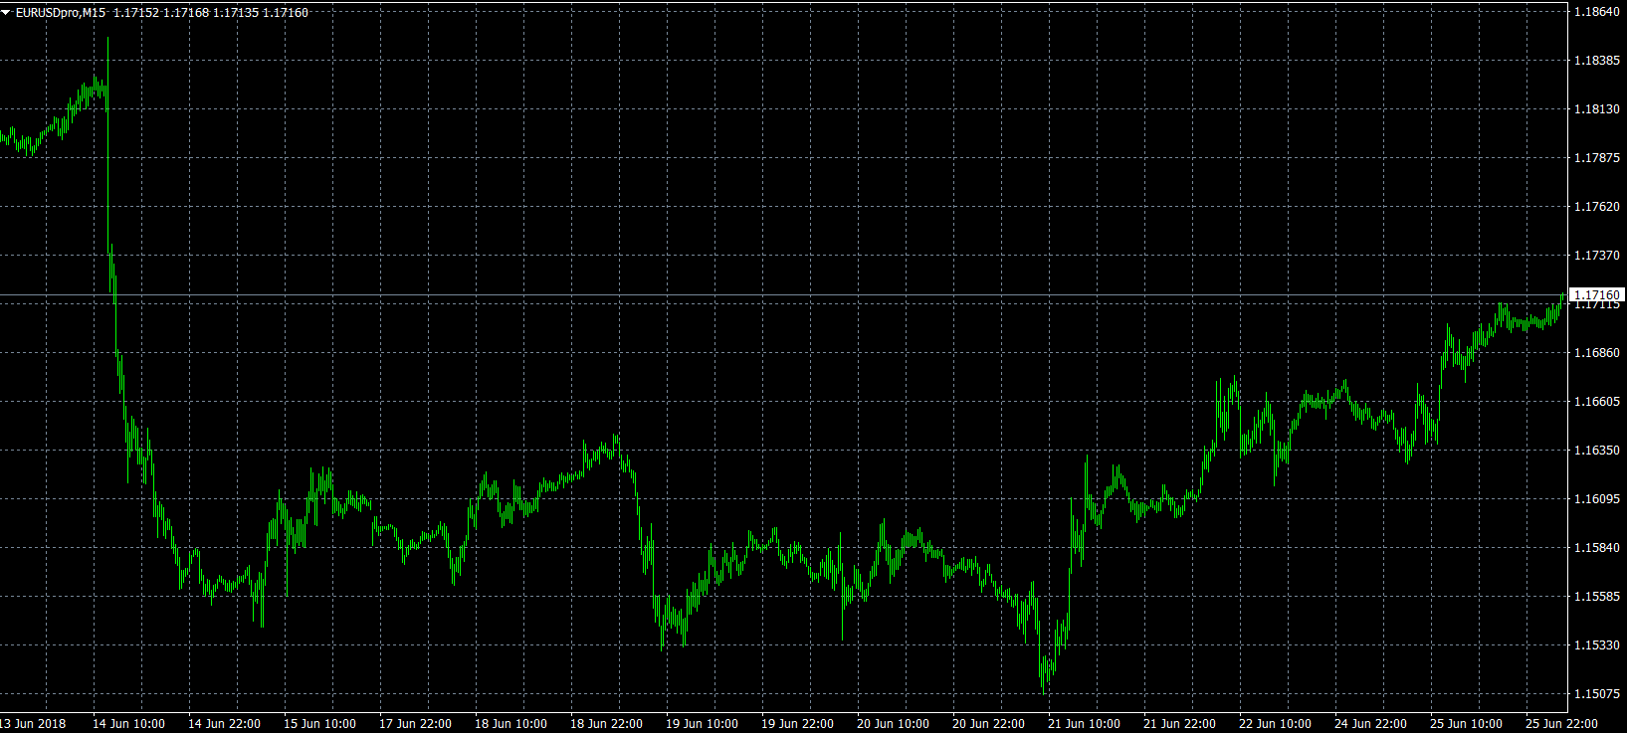Screen dimensions: 1627x733
Task: Click the 1.15075 price axis label
Action: click(1595, 694)
